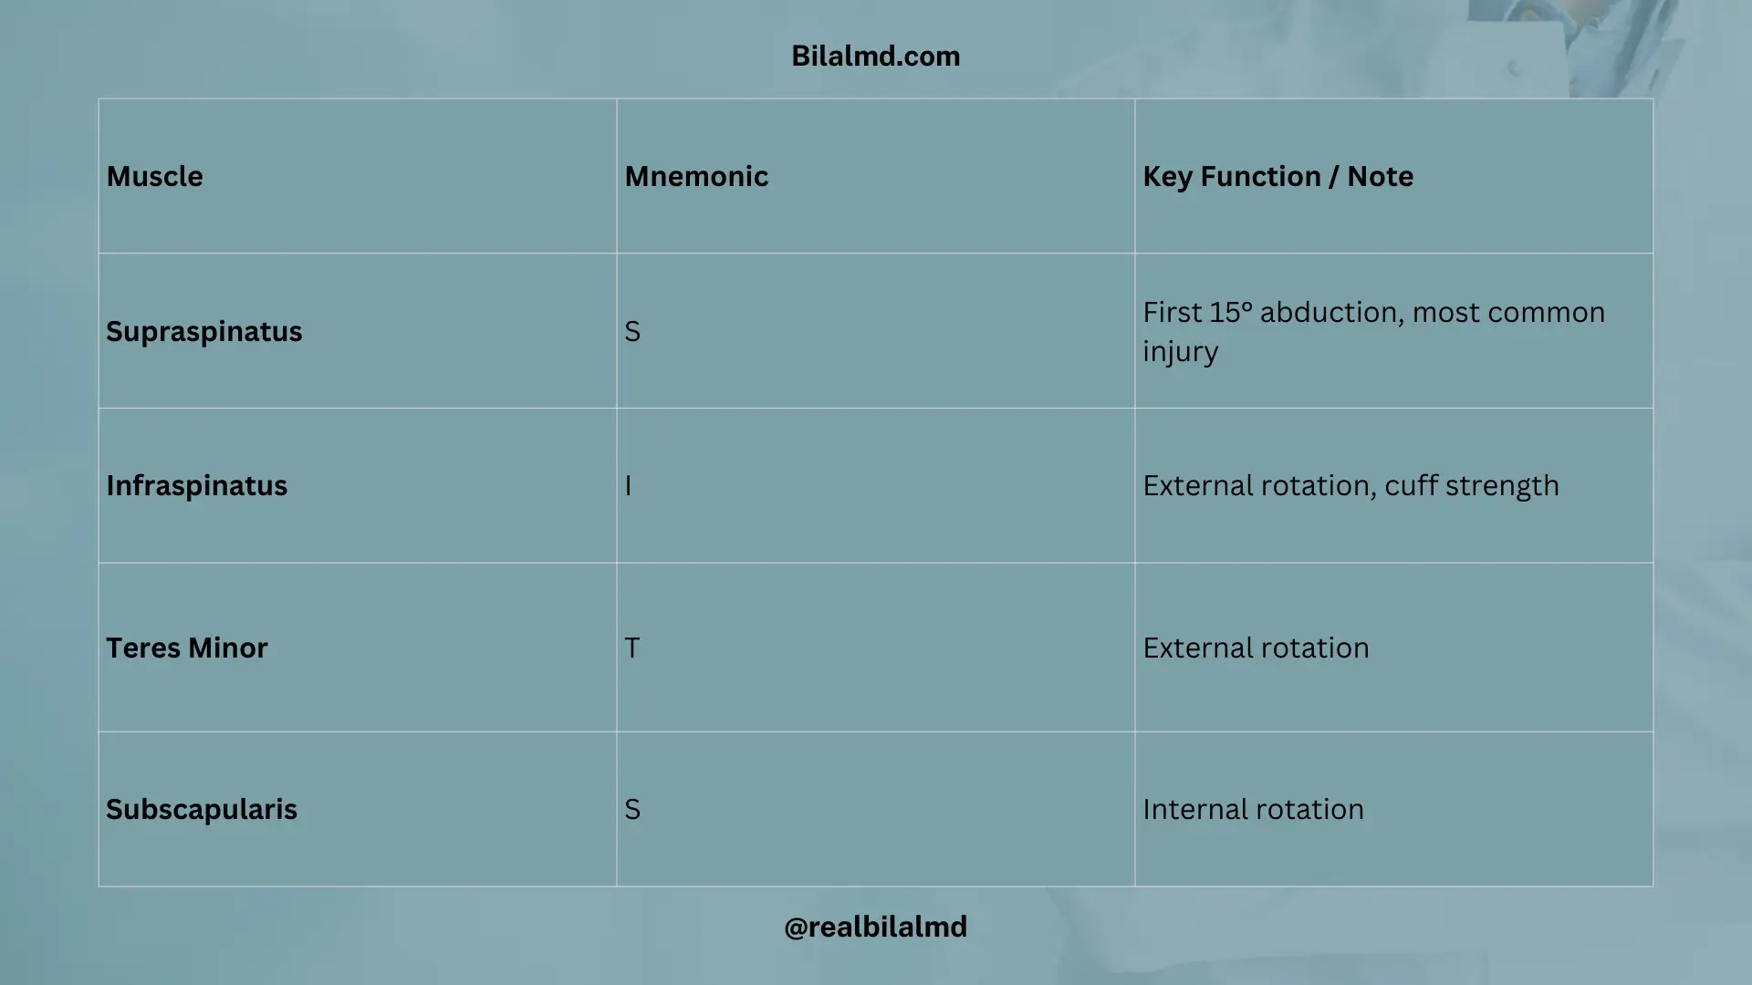Click the 'Internal rotation' note

1253,809
